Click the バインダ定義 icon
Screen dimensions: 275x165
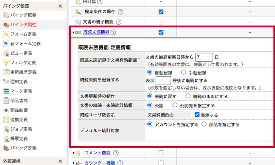[6, 148]
